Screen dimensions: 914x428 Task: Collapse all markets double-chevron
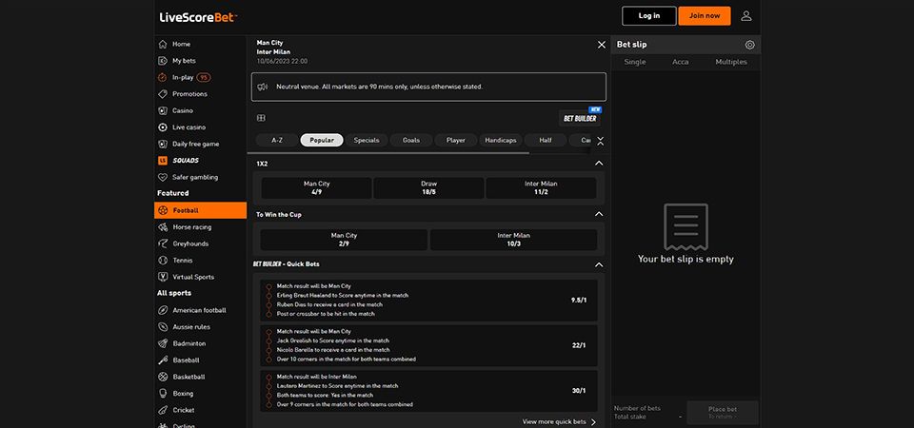[x=601, y=141]
